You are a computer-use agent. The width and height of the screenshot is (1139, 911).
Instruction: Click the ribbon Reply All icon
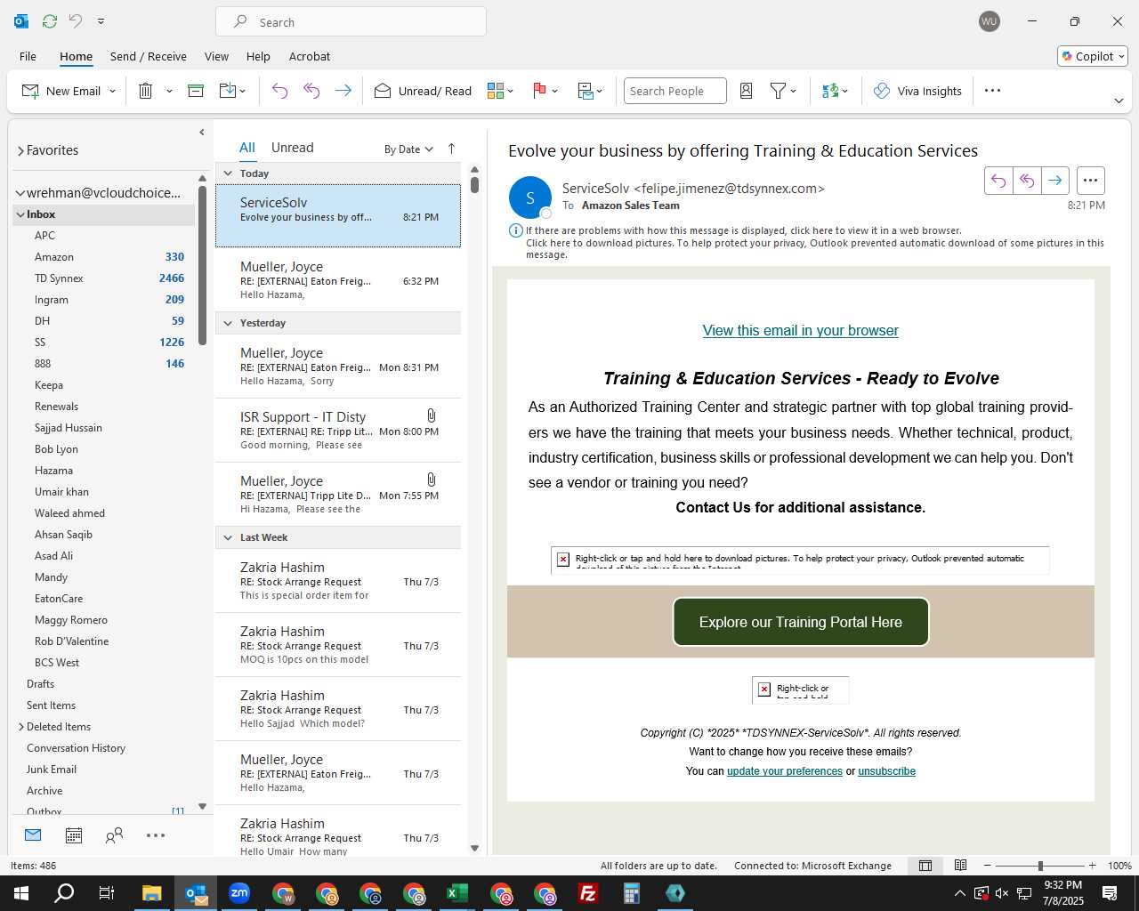tap(311, 91)
